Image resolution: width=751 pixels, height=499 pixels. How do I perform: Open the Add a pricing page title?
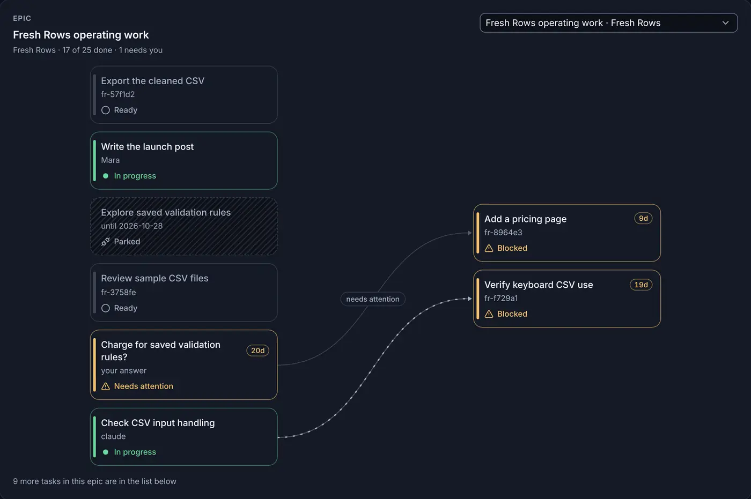525,219
